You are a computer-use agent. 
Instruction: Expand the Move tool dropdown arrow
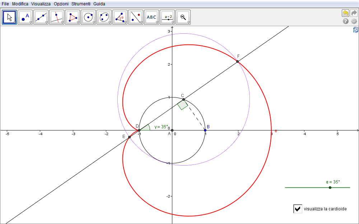15,23
